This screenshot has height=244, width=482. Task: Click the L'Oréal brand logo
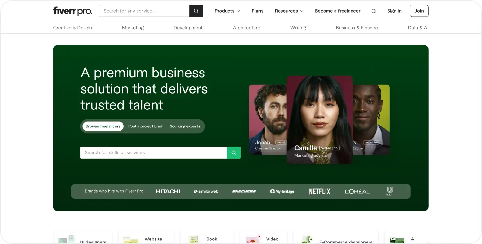pos(357,191)
